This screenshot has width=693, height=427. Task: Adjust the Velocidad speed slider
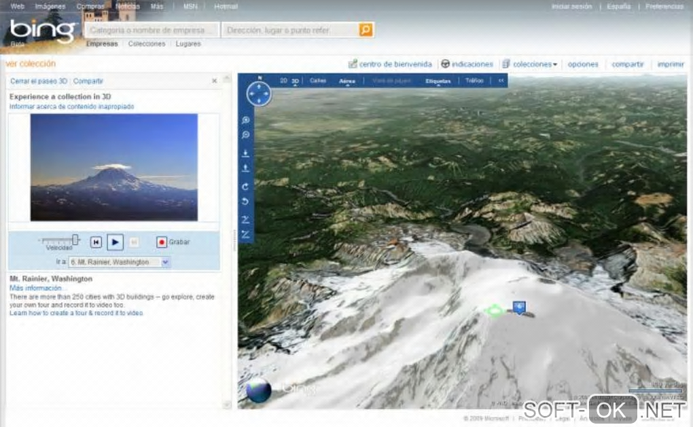(x=75, y=240)
